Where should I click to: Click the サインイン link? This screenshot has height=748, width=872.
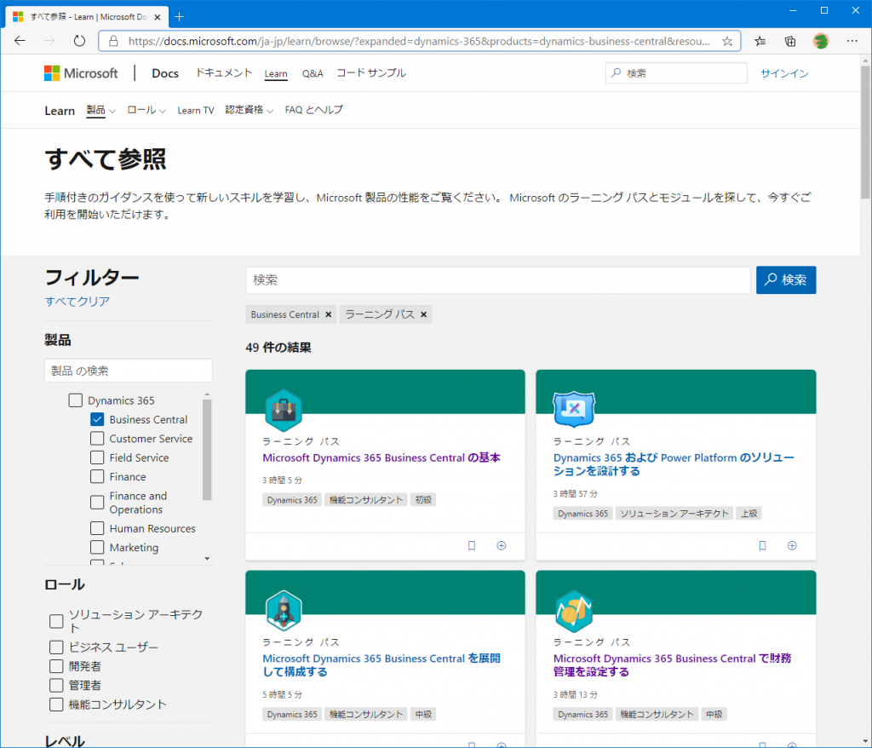[784, 73]
